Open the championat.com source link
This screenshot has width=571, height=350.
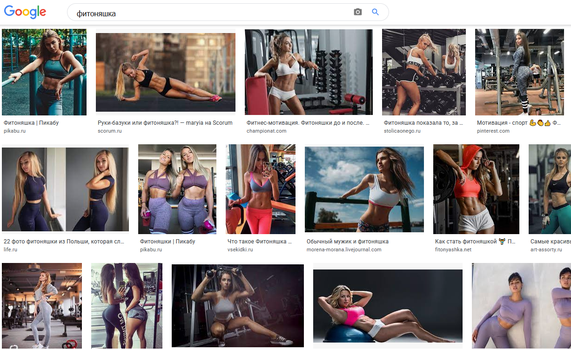click(x=266, y=131)
